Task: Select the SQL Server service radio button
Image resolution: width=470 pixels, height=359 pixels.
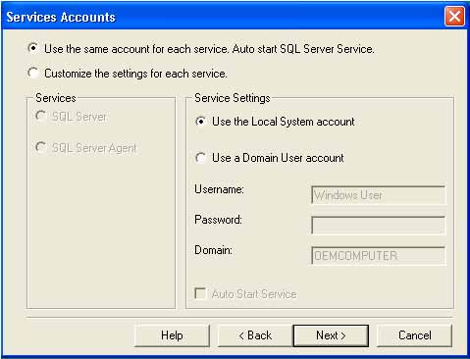Action: pyautogui.click(x=40, y=116)
